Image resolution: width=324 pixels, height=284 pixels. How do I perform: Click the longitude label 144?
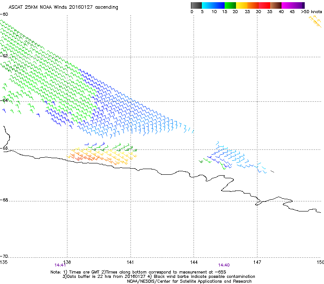pos(194,262)
